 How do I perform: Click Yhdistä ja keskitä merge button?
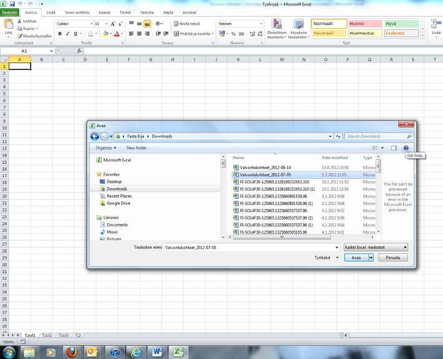tap(193, 34)
